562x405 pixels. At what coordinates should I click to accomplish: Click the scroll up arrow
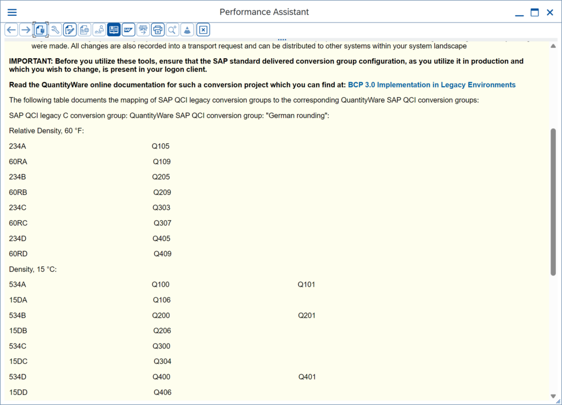click(553, 46)
